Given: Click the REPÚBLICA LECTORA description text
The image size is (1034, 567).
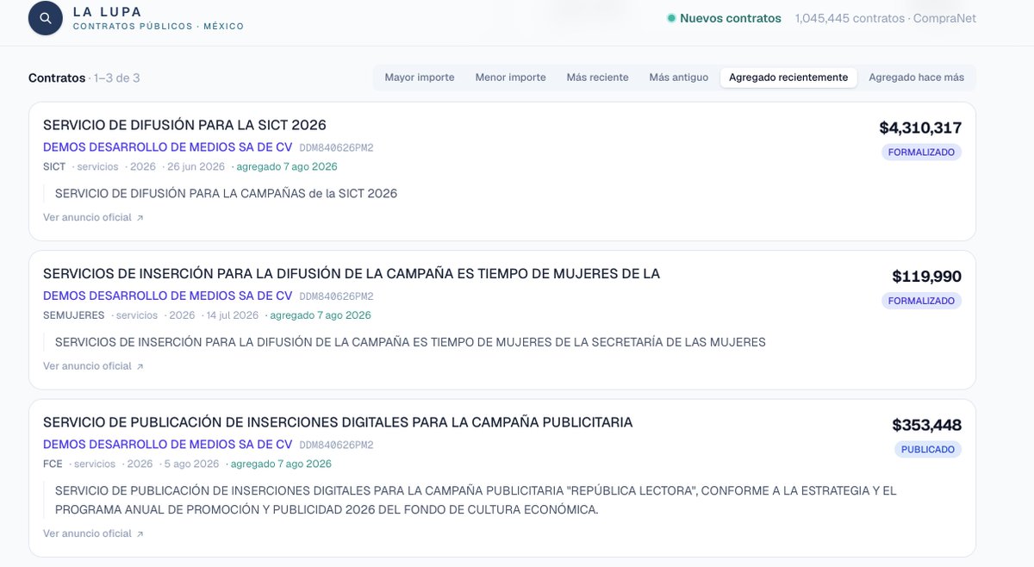Looking at the screenshot, I should pyautogui.click(x=476, y=501).
